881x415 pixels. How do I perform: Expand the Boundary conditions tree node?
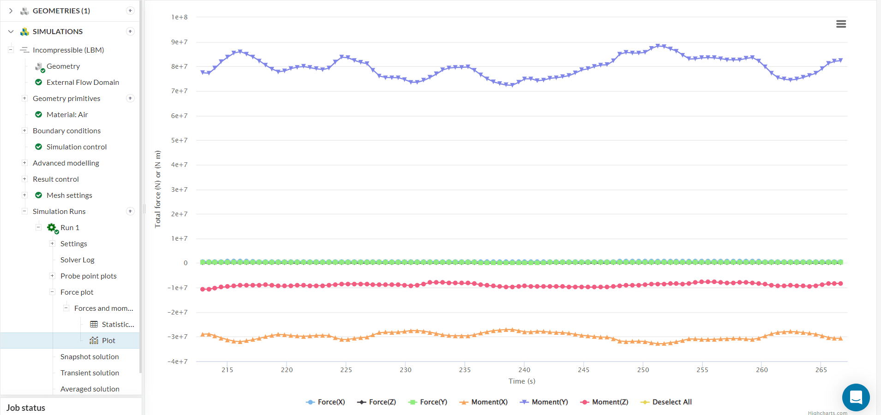tap(24, 130)
